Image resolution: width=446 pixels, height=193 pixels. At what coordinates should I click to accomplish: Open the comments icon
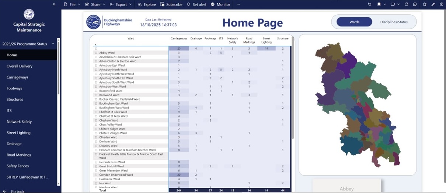pos(415,4)
